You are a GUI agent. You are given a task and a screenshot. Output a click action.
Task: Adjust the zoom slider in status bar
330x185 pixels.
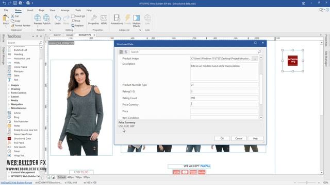307,183
